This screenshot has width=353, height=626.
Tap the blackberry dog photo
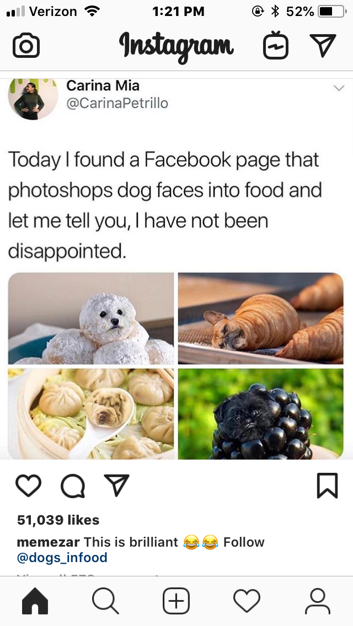point(261,414)
